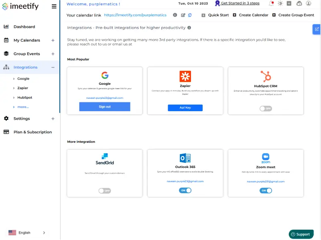Open Group Events menu item
The height and width of the screenshot is (240, 321).
tap(27, 54)
